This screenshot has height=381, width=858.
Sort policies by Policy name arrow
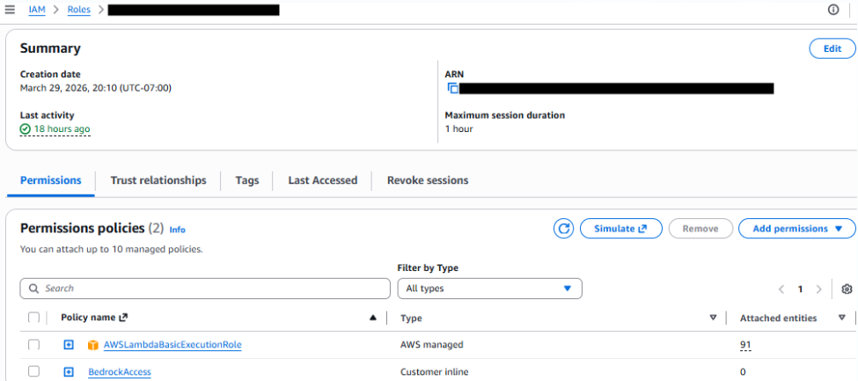[373, 318]
